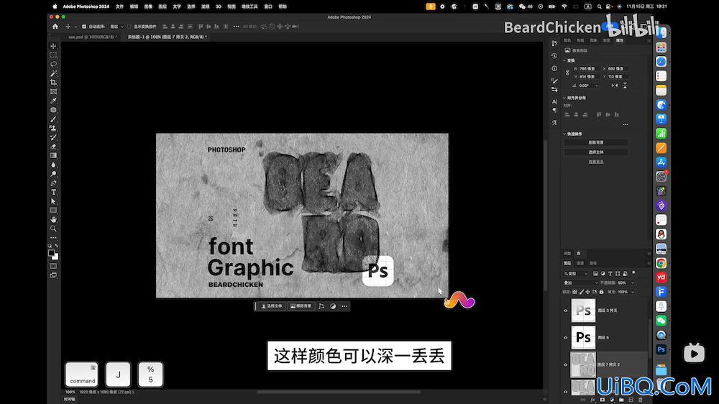Screen dimensions: 719x404
Task: Select the Brush tool
Action: click(53, 119)
